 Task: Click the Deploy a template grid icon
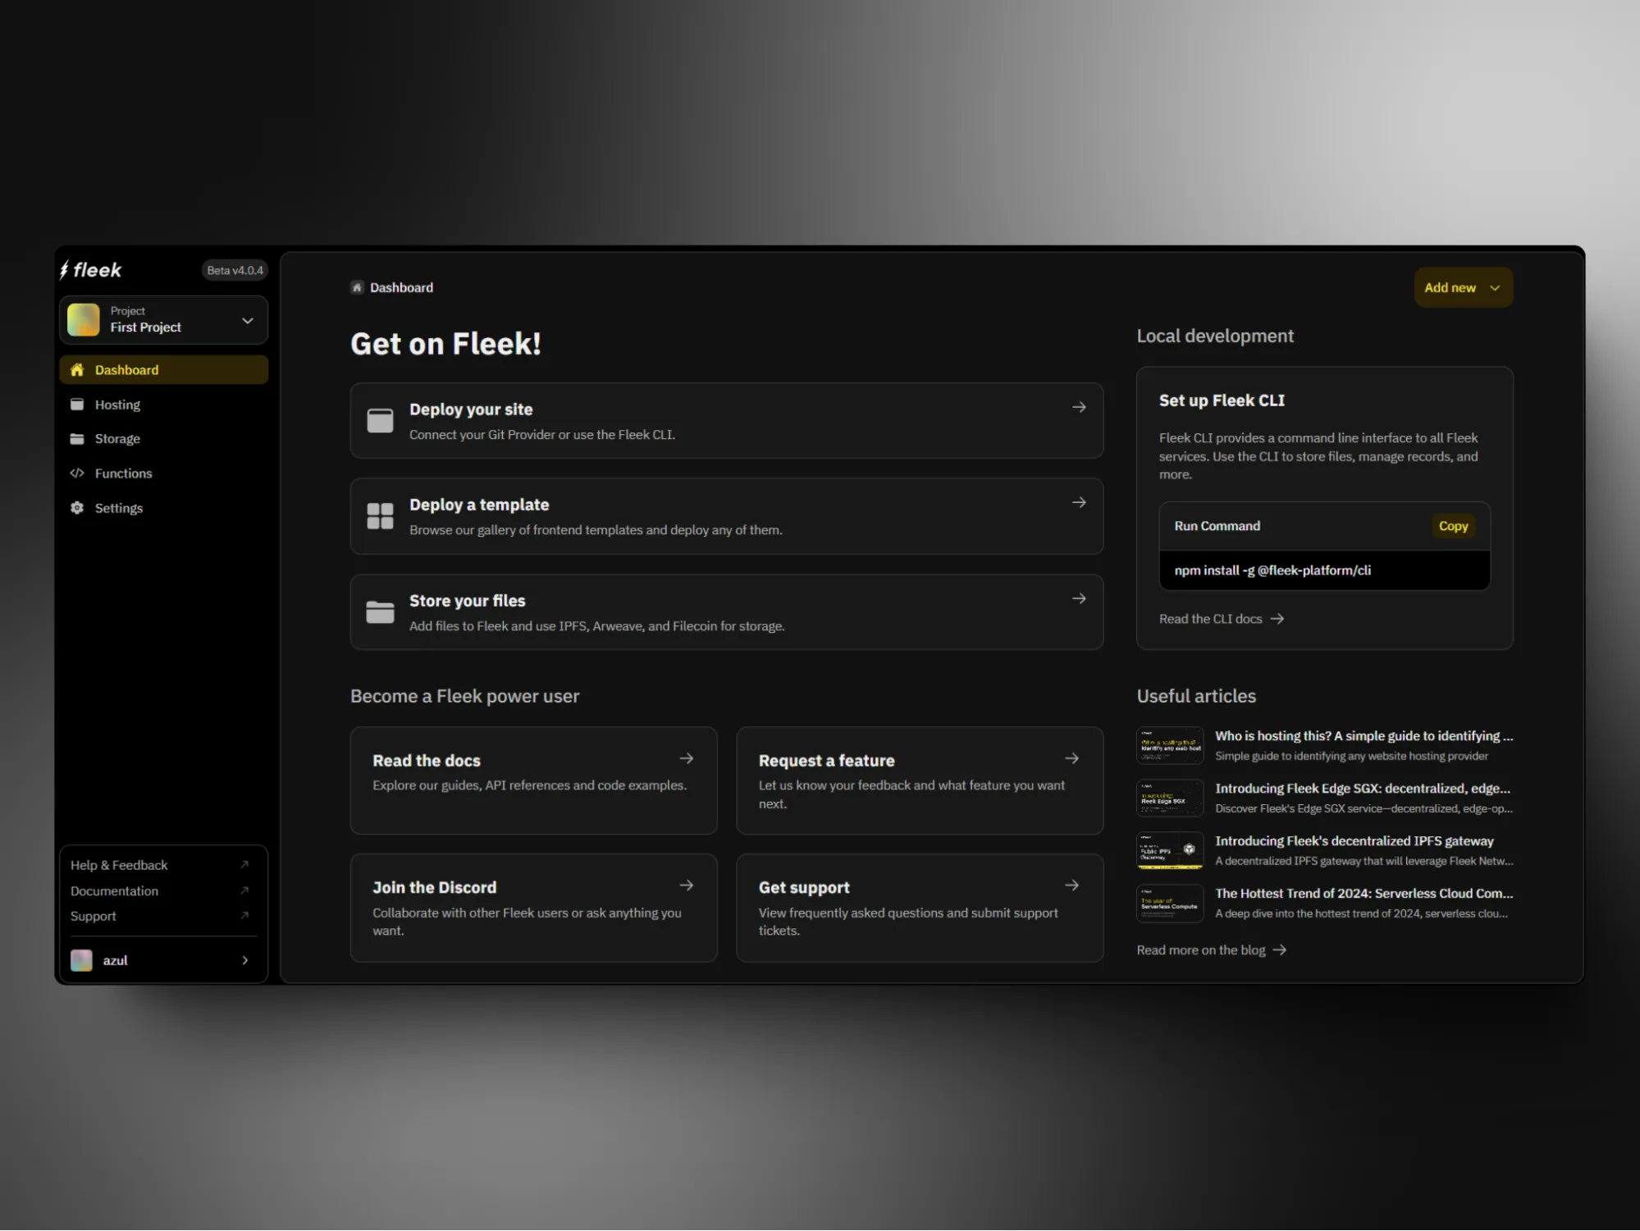click(x=380, y=516)
